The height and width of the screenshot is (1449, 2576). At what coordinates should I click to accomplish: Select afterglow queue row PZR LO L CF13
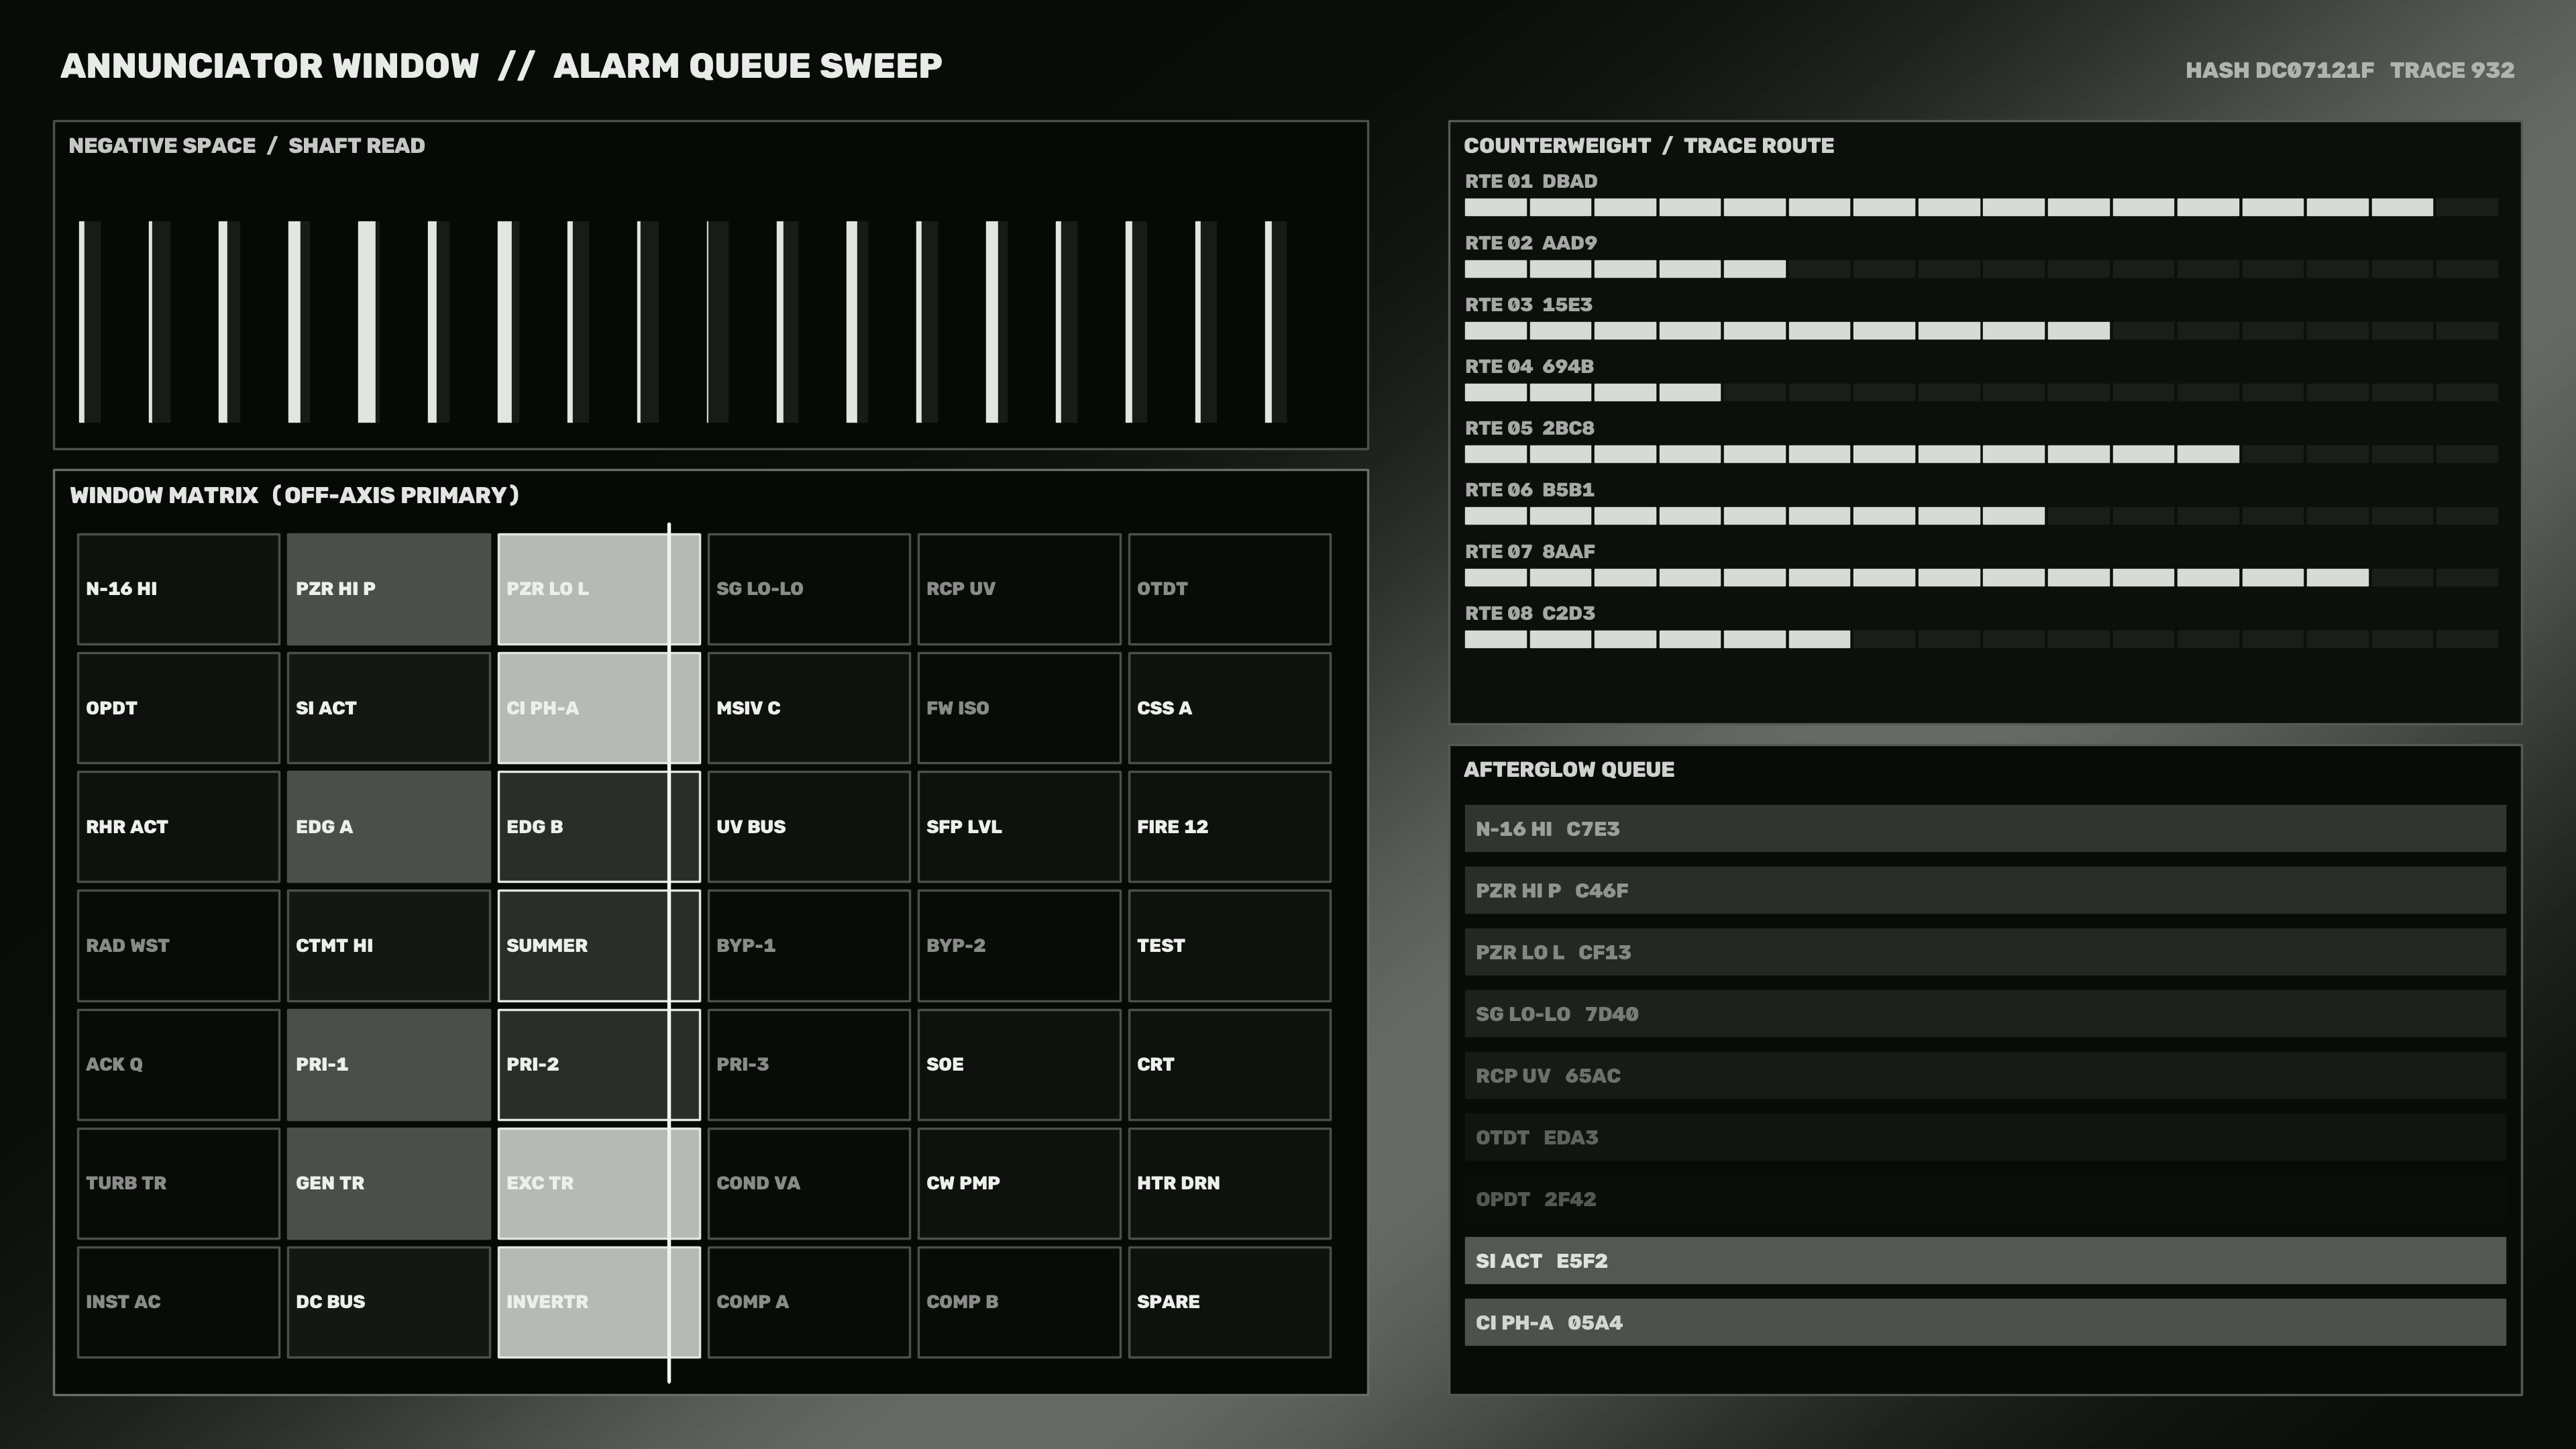[x=1985, y=952]
